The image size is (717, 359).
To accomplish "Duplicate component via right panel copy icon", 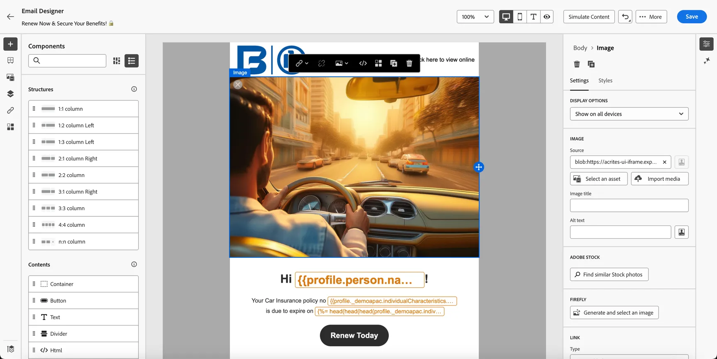I will [591, 64].
